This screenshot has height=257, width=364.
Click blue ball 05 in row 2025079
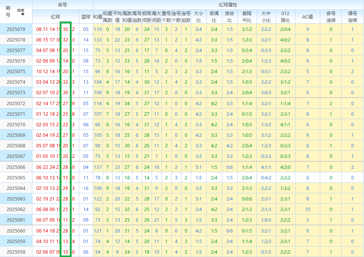(86, 29)
